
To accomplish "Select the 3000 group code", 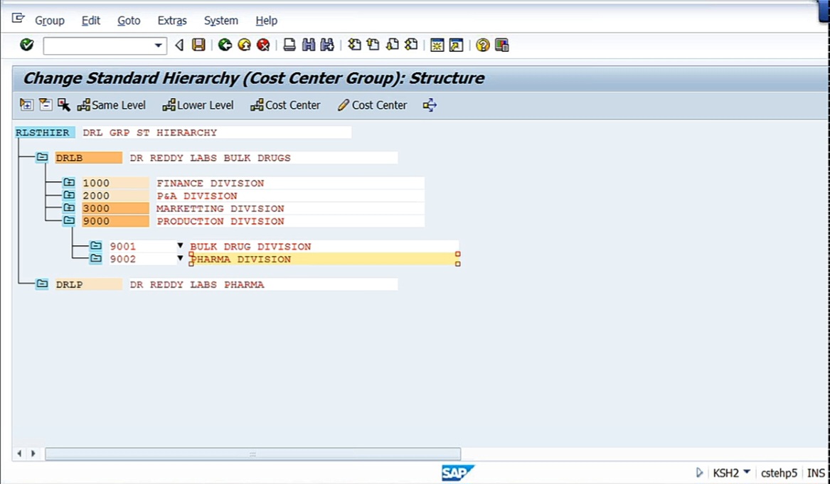I will pos(115,208).
